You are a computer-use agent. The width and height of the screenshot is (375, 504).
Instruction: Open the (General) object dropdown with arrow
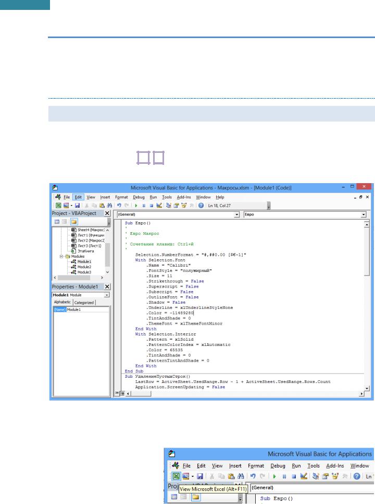238,214
